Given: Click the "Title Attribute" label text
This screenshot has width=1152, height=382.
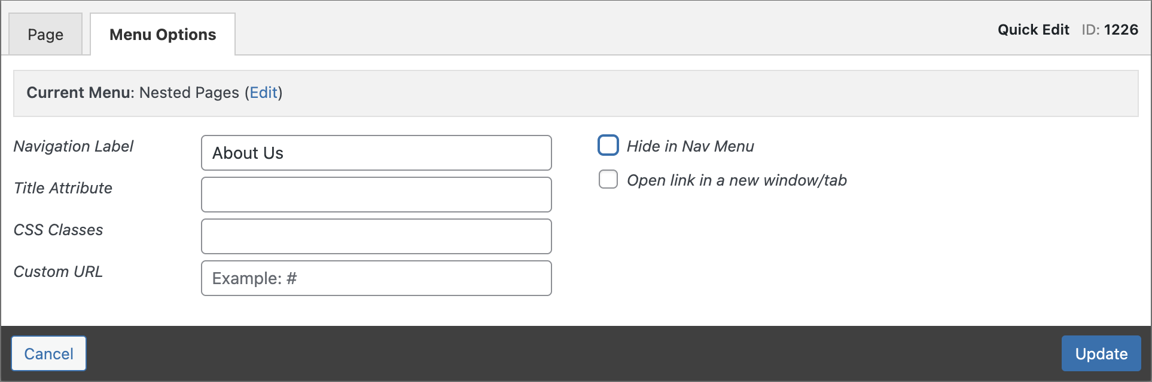Looking at the screenshot, I should pyautogui.click(x=63, y=188).
